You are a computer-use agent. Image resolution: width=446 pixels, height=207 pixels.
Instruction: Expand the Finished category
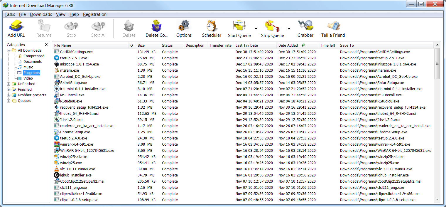tap(9, 89)
